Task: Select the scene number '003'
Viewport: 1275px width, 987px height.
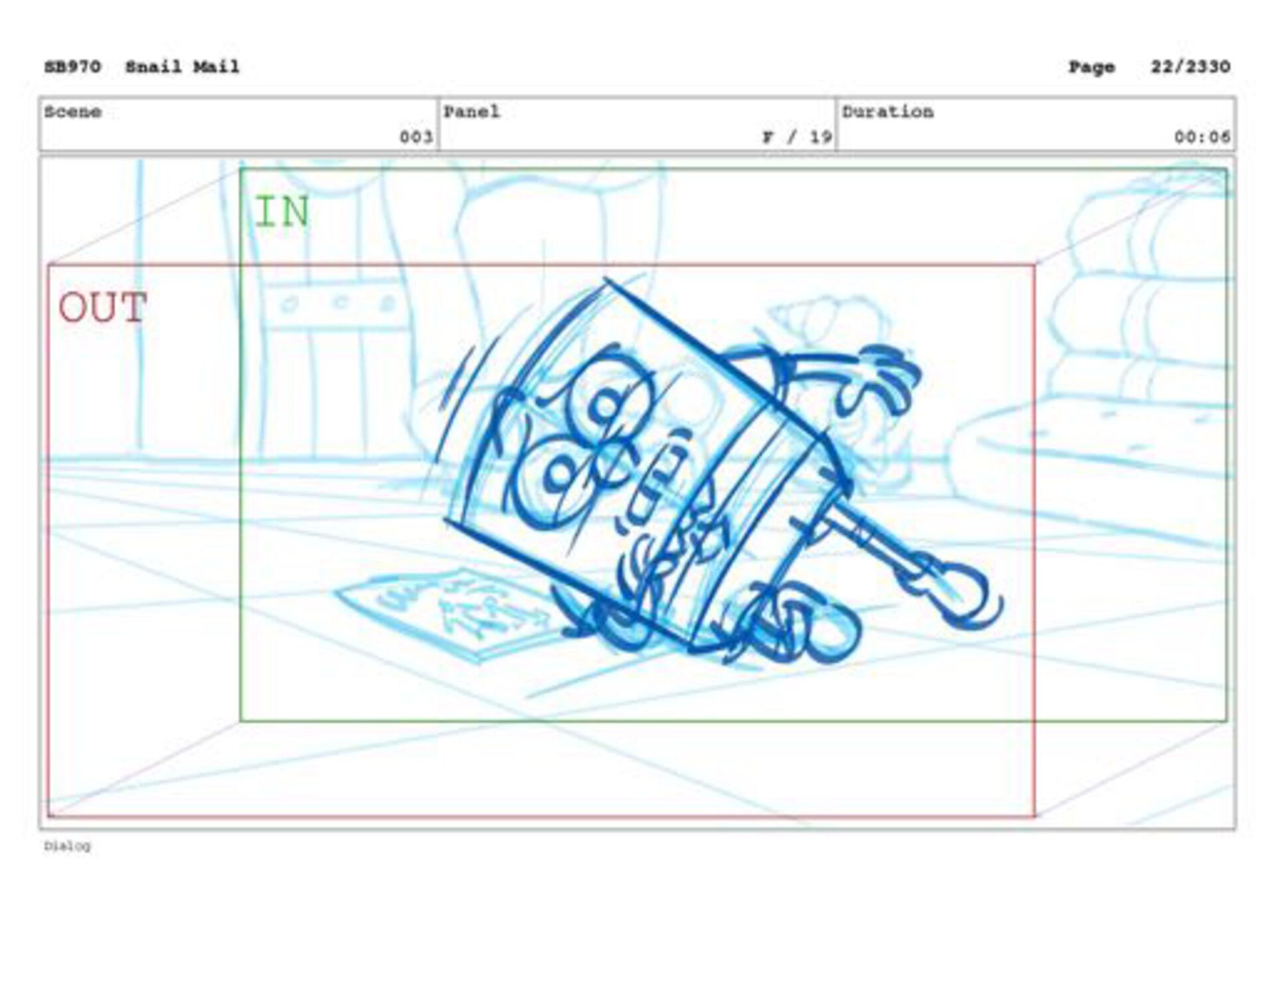Action: tap(416, 137)
